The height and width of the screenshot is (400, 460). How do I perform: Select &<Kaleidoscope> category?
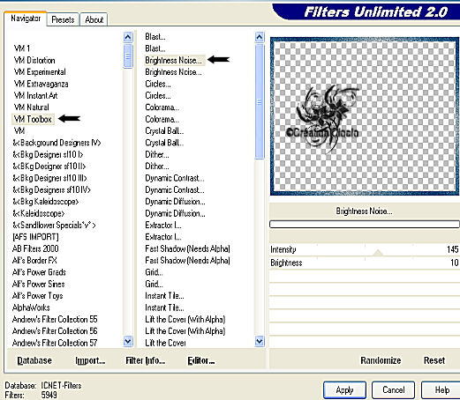coord(39,213)
